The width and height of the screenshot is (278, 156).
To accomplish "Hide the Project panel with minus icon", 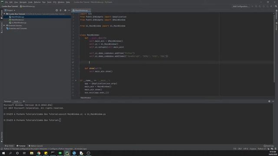I will click(69, 10).
